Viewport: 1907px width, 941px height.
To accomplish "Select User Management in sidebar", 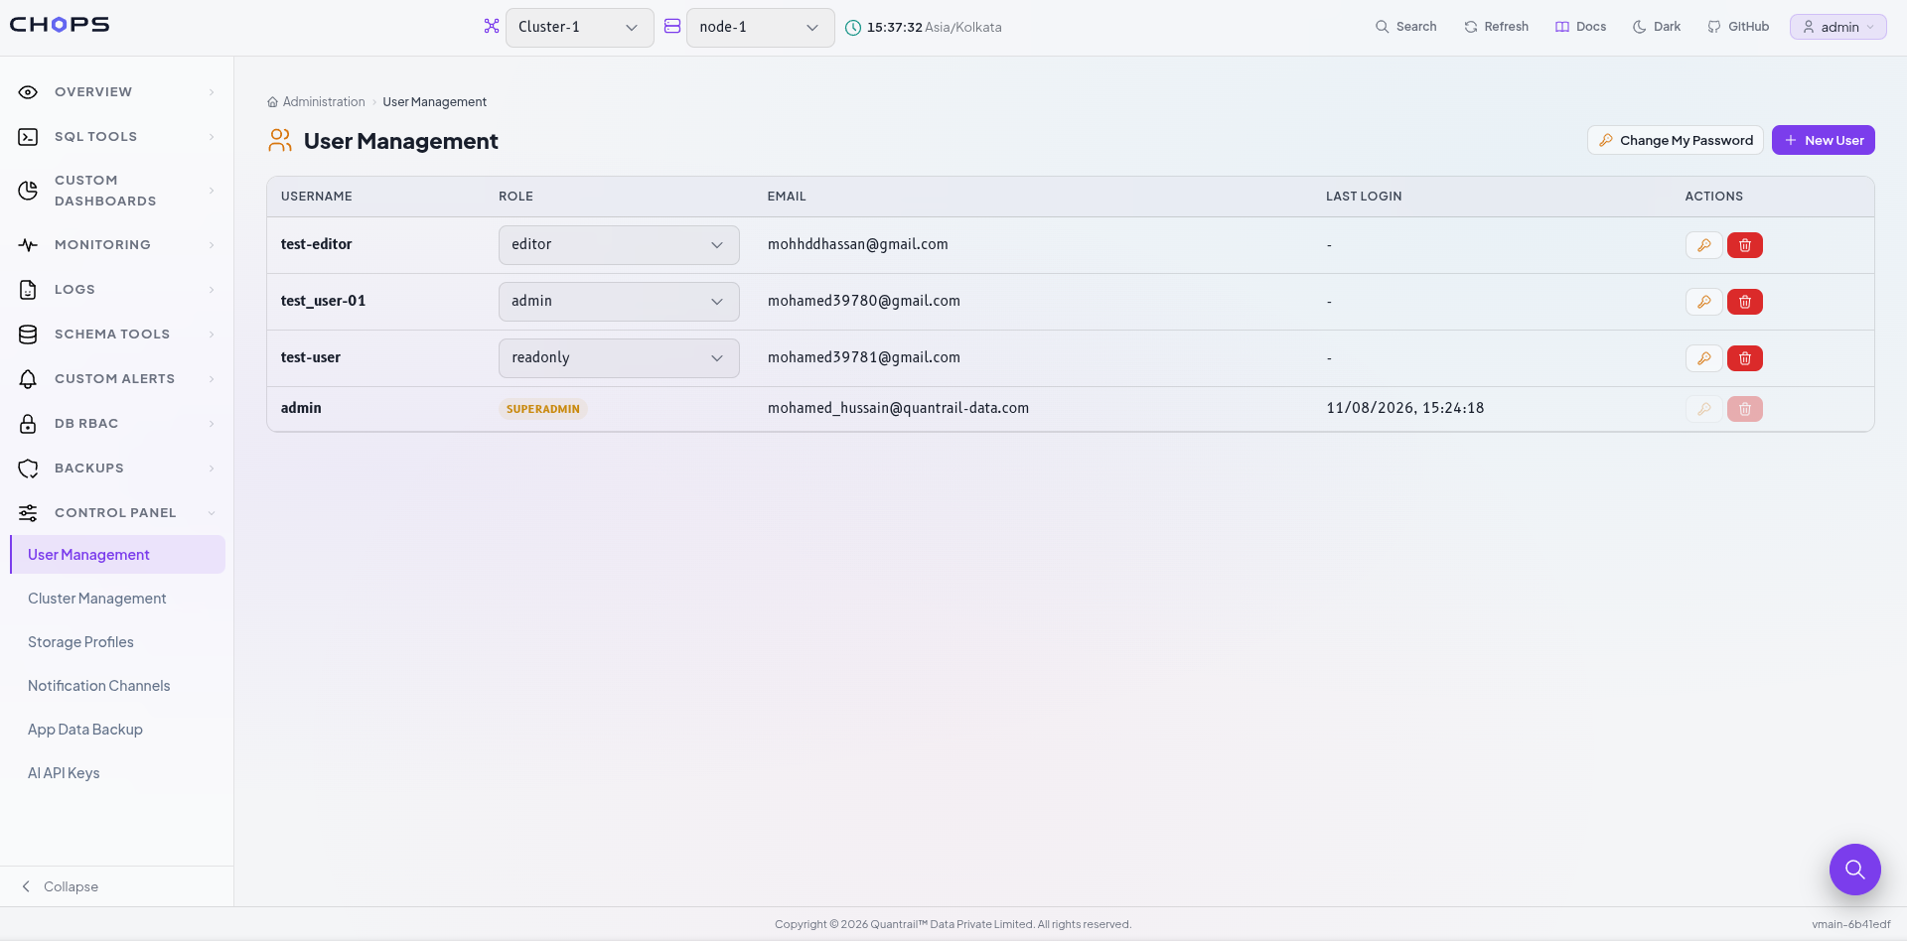I will coord(118,555).
